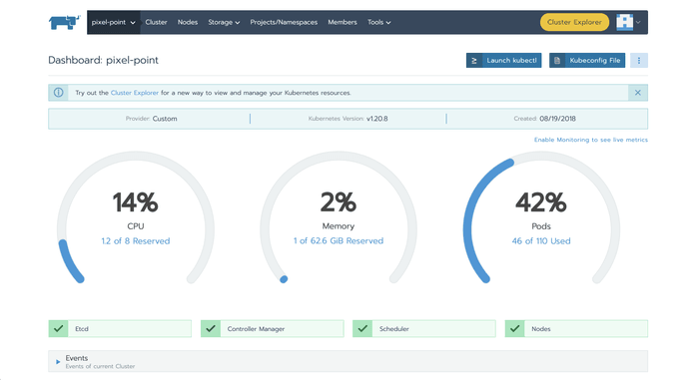Click the Etcd green checkmark icon
Screen dimensions: 695x380
click(x=59, y=328)
